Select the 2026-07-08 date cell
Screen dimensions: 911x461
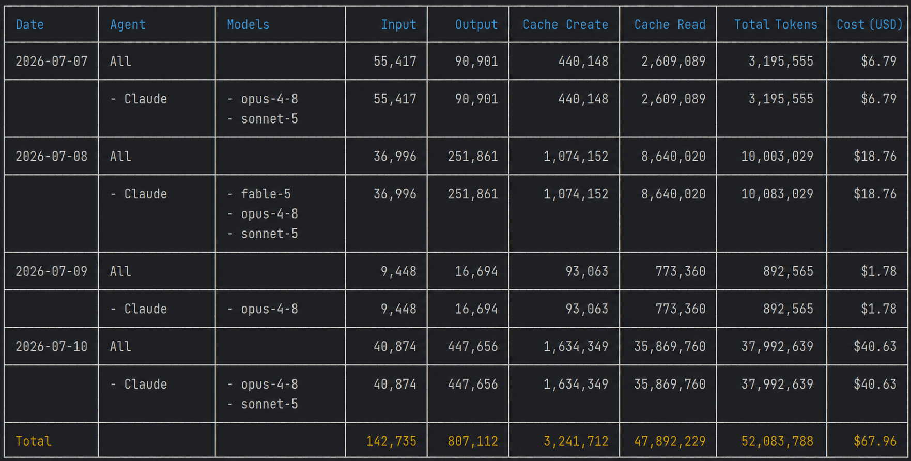[52, 156]
